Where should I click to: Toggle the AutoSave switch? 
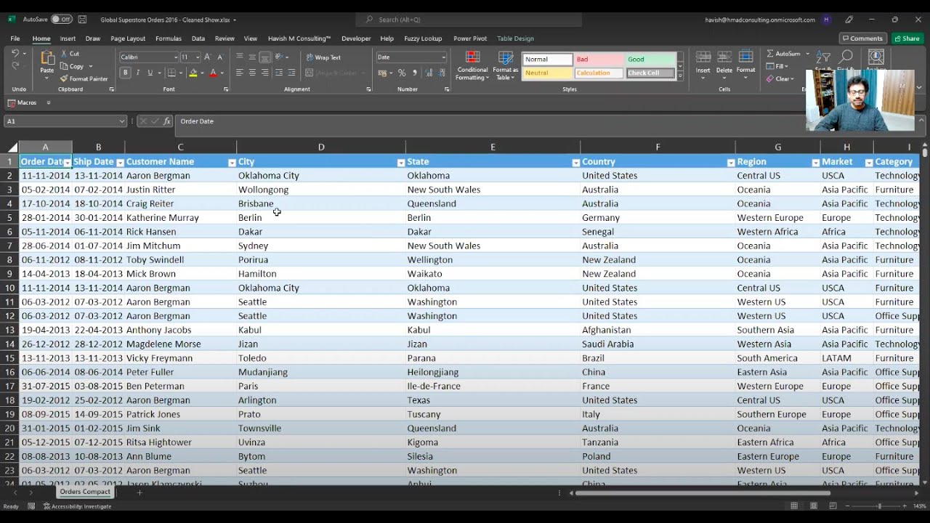point(62,20)
